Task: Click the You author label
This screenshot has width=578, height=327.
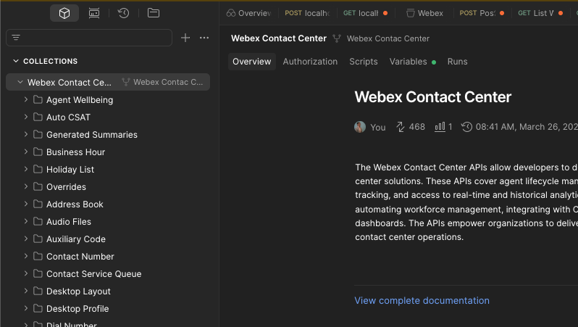Action: tap(378, 128)
